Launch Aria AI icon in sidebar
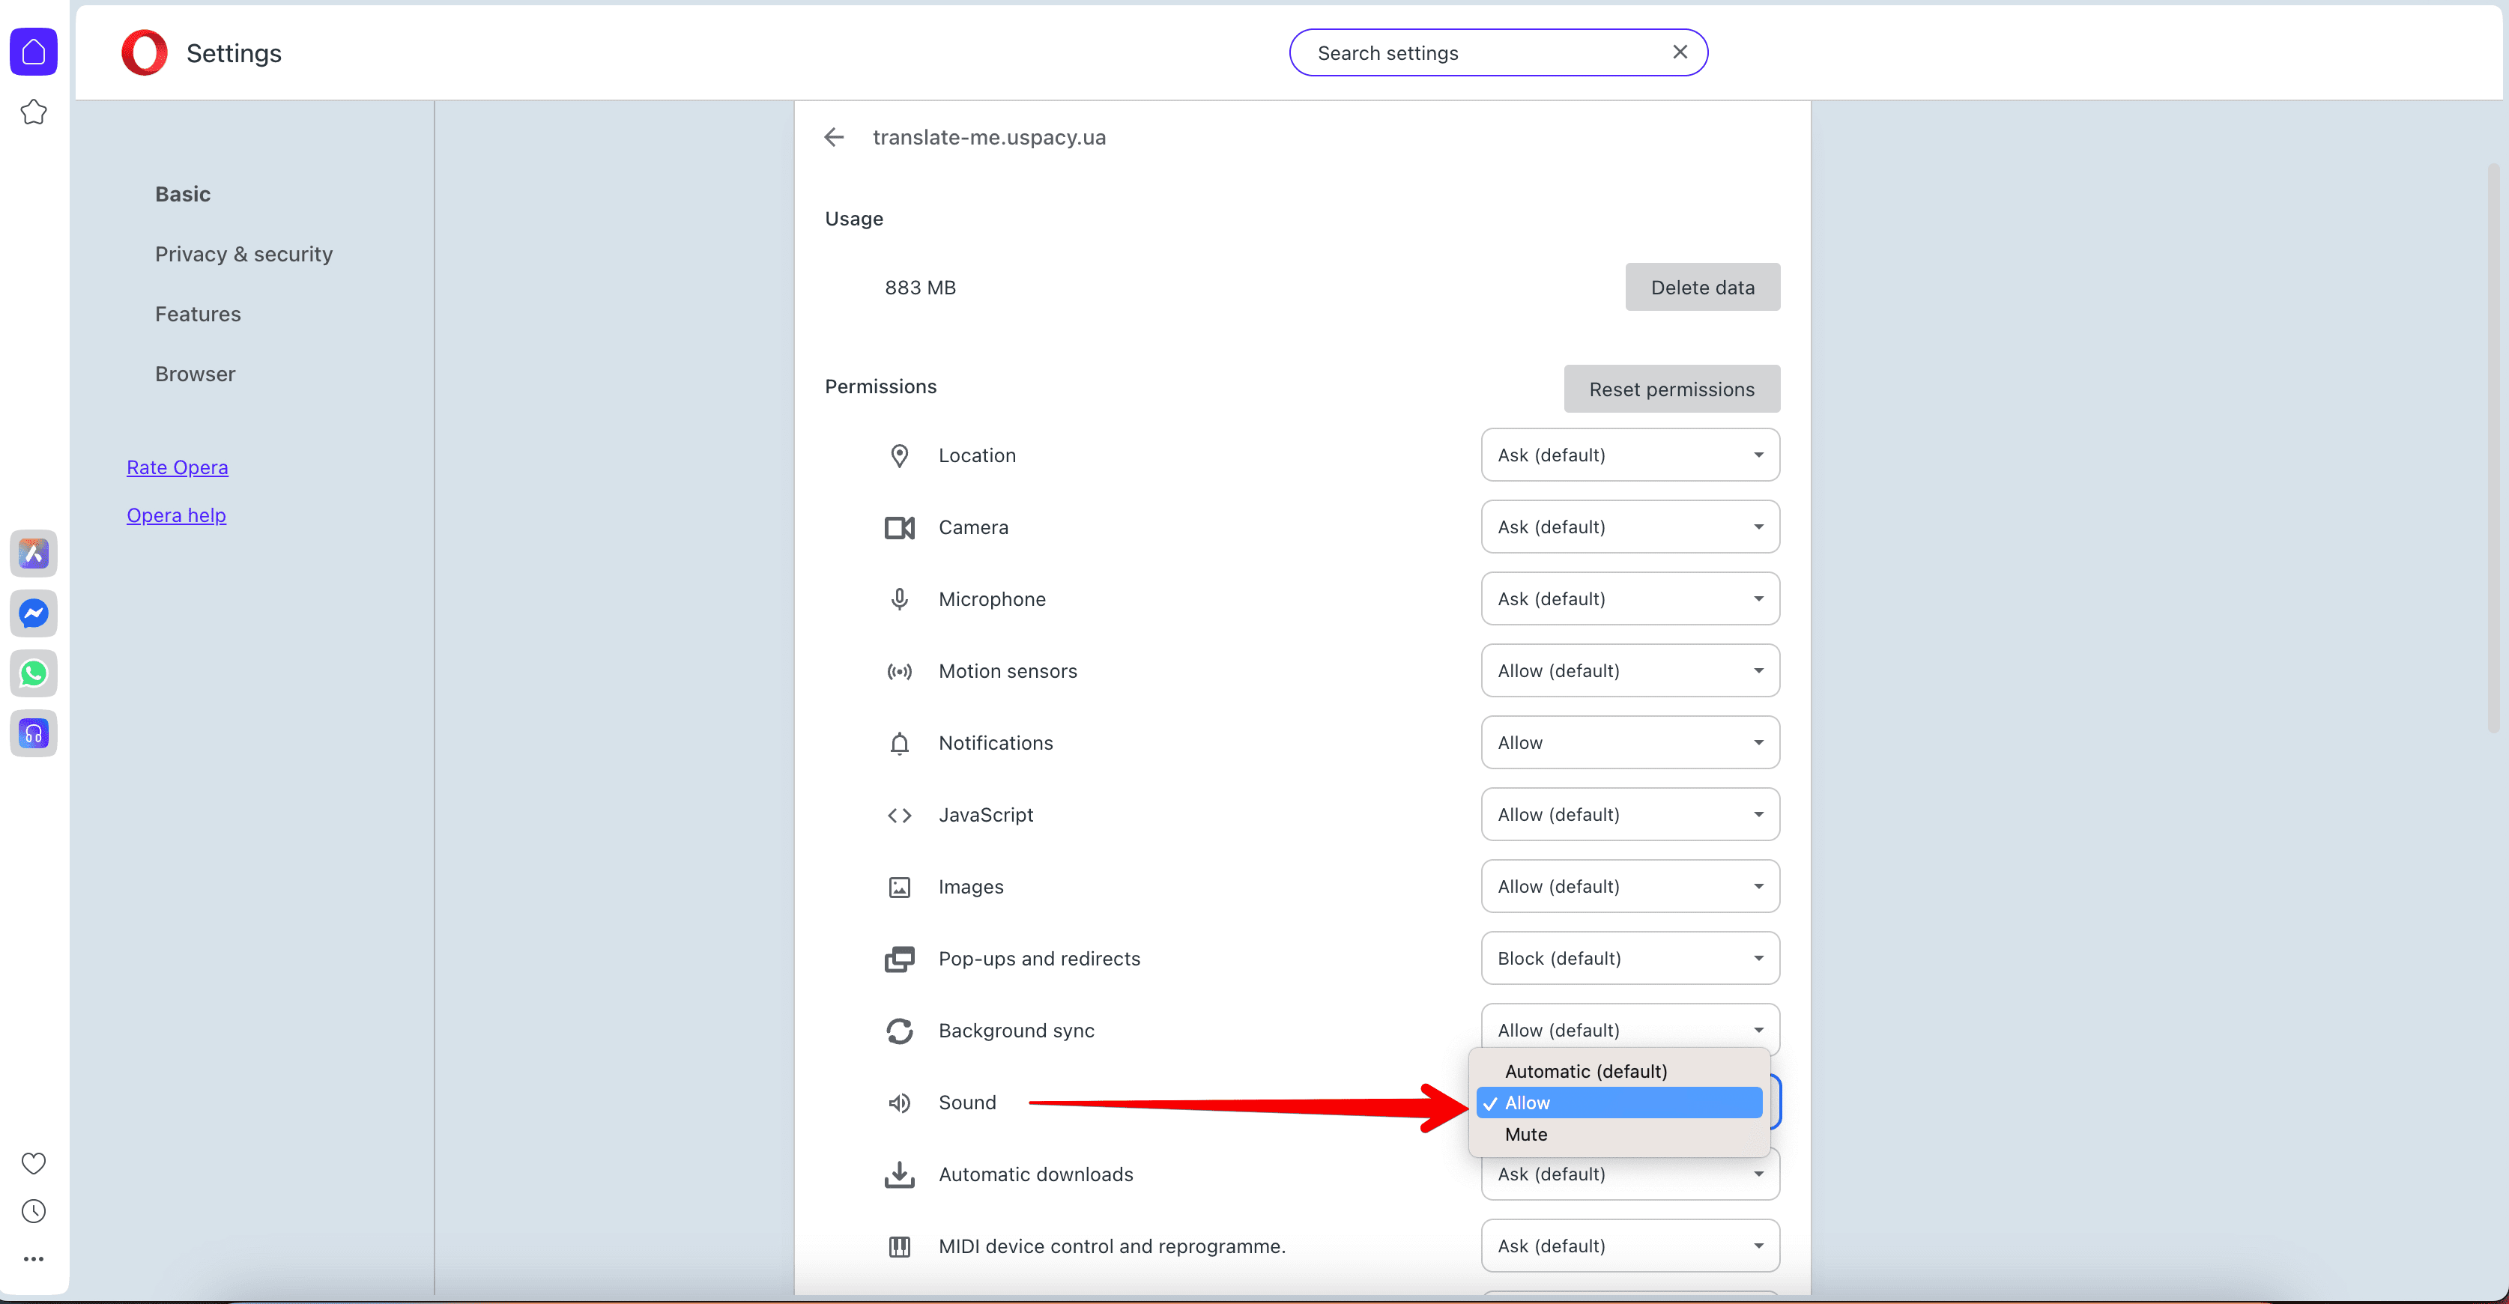This screenshot has width=2509, height=1304. [x=33, y=554]
